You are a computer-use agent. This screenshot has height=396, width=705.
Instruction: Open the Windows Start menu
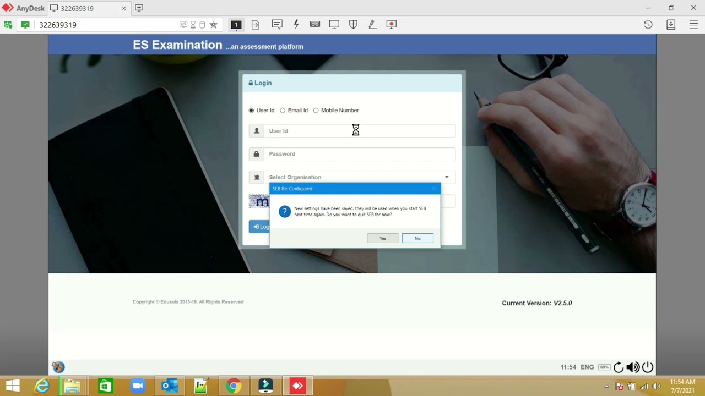click(12, 386)
